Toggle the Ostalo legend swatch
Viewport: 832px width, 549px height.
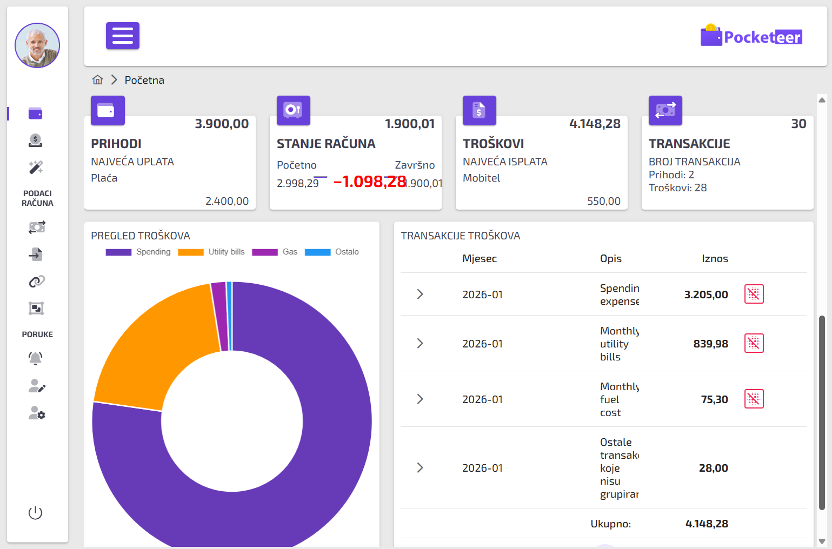click(x=318, y=252)
